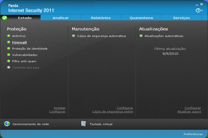
Task: Click Configurar link in Manutenção column
Action: tap(125, 108)
